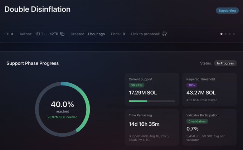Click the Link to proposal label
The image size is (243, 150).
point(145,34)
